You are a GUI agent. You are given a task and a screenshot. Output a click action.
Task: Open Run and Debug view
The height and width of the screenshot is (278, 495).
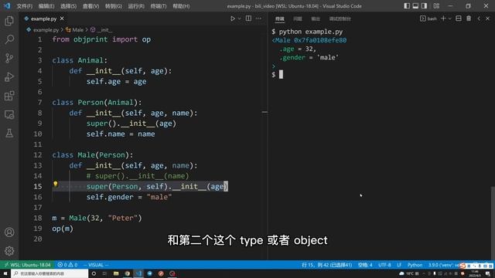pos(9,77)
